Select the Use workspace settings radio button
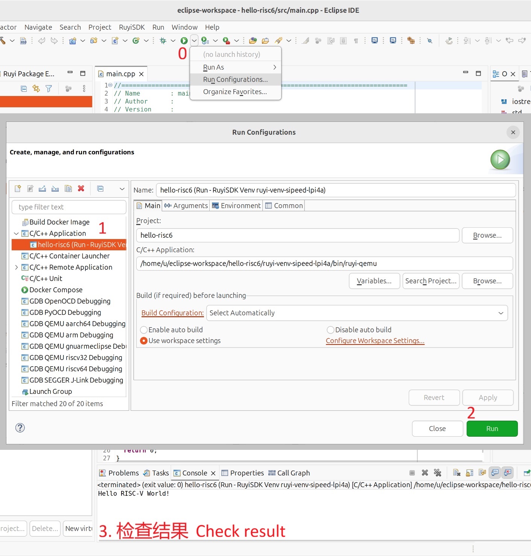This screenshot has height=556, width=531. click(x=143, y=341)
